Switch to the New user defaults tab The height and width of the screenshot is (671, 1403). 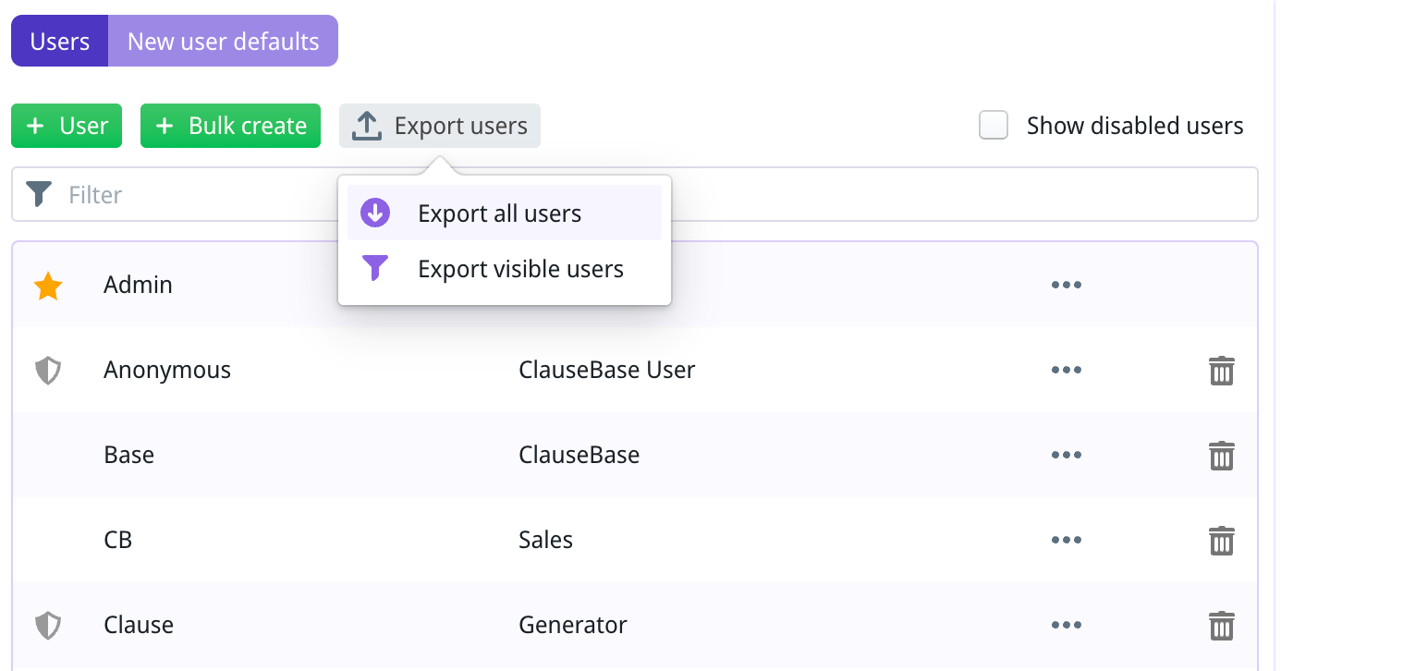[223, 42]
